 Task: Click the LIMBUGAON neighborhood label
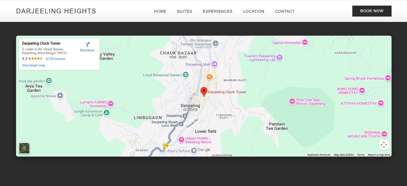click(148, 117)
